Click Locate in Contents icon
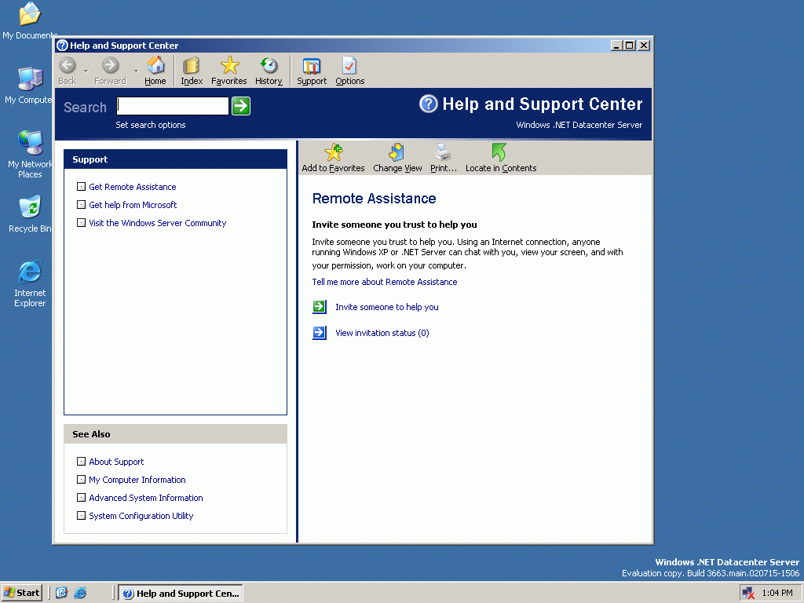The image size is (804, 603). click(x=499, y=153)
